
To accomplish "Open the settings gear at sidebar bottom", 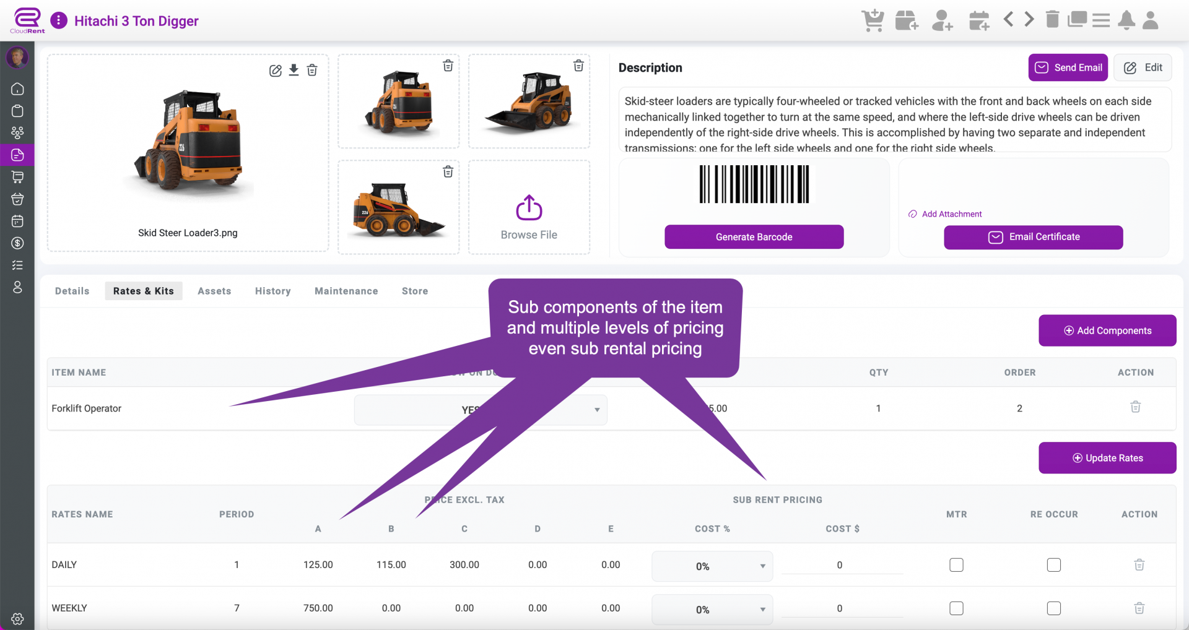I will (x=17, y=619).
